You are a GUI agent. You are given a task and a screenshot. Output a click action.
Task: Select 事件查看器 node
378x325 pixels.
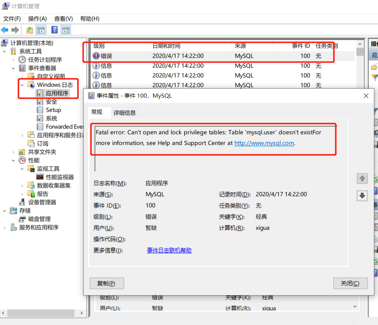pyautogui.click(x=42, y=68)
